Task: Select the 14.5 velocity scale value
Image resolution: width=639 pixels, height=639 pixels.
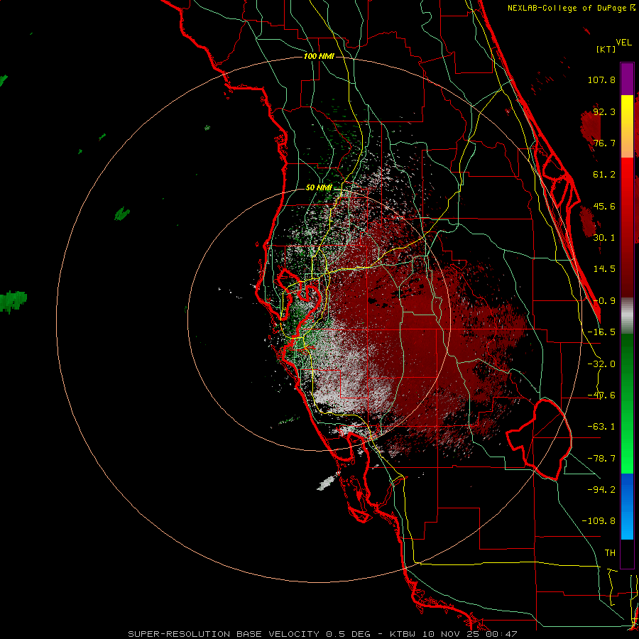Action: tap(604, 269)
